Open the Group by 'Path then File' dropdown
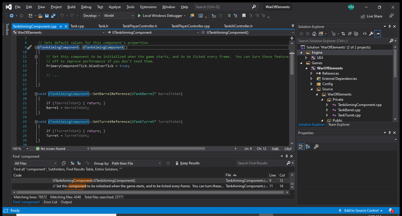The height and width of the screenshot is (216, 402). [x=136, y=163]
